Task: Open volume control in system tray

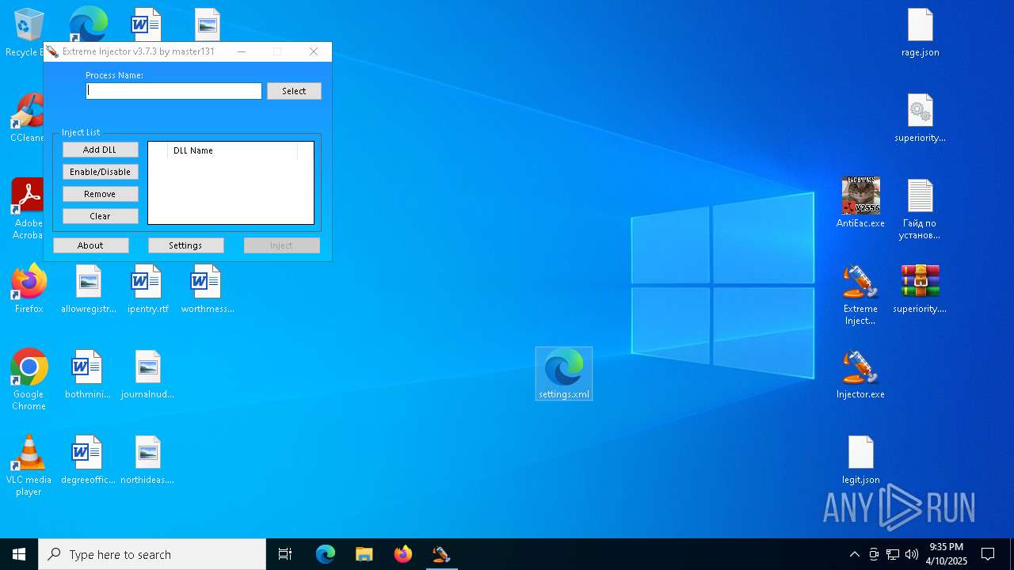Action: tap(912, 554)
